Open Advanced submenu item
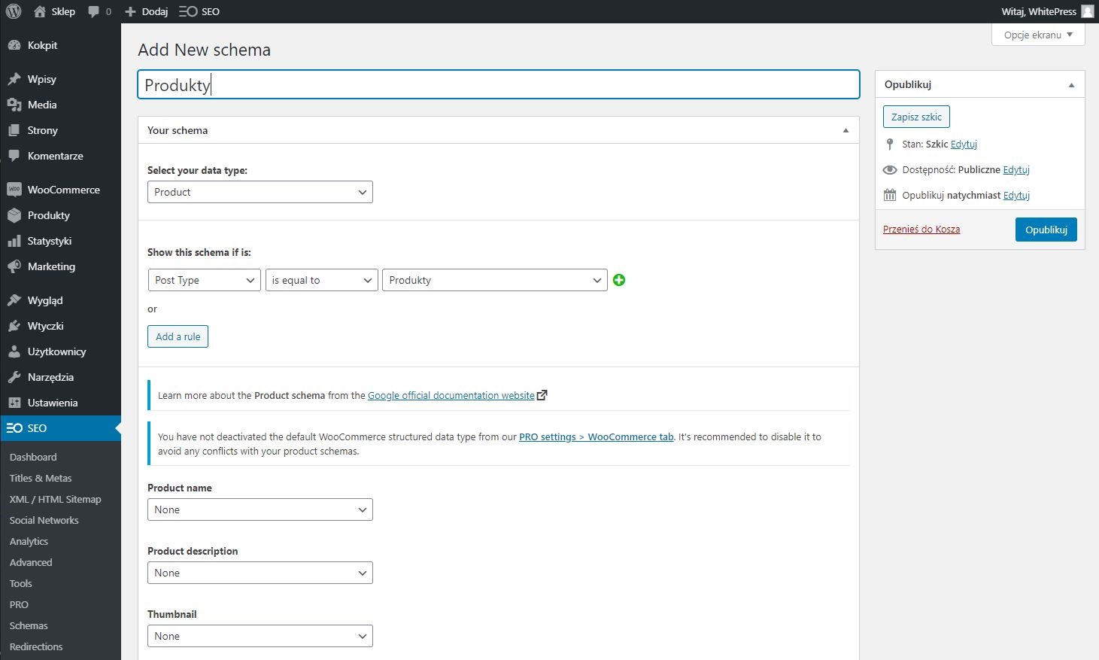Viewport: 1099px width, 660px height. point(31,562)
